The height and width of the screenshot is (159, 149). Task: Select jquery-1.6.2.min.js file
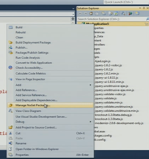(107, 74)
